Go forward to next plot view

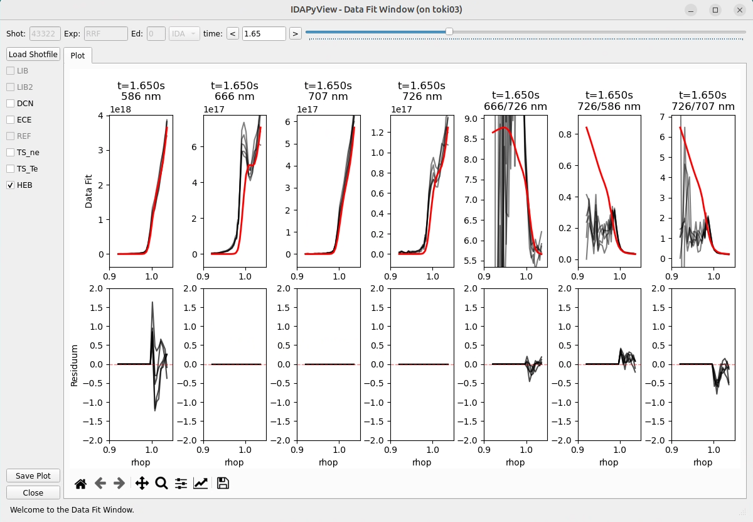(119, 483)
